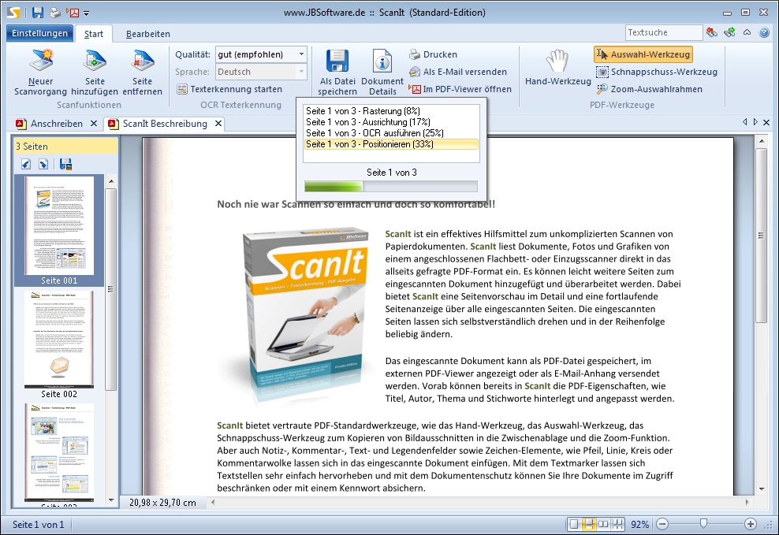The image size is (779, 535).
Task: Switch to the Bearbeiten ribbon tab
Action: [x=148, y=34]
